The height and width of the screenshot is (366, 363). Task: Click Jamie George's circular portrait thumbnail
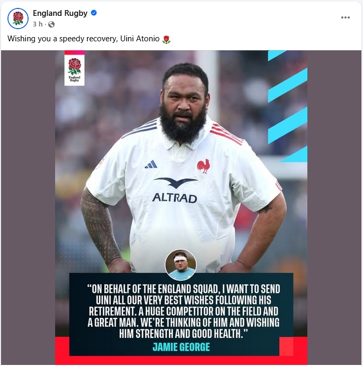click(x=181, y=265)
